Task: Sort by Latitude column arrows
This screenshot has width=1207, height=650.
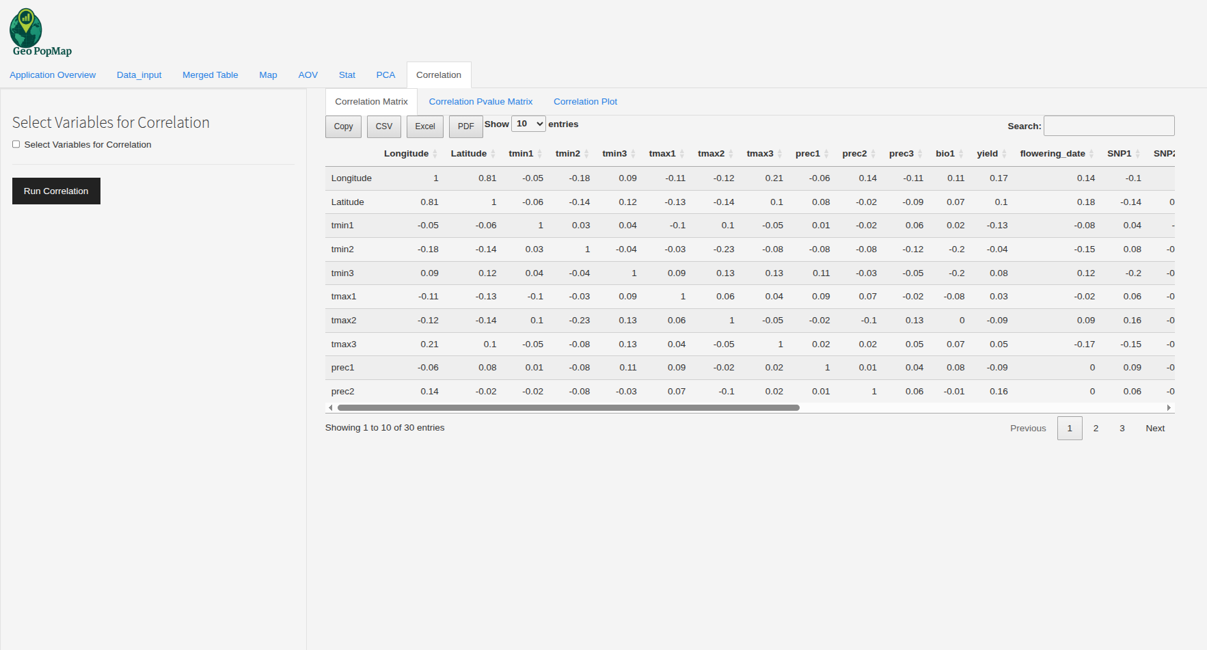Action: click(x=493, y=154)
